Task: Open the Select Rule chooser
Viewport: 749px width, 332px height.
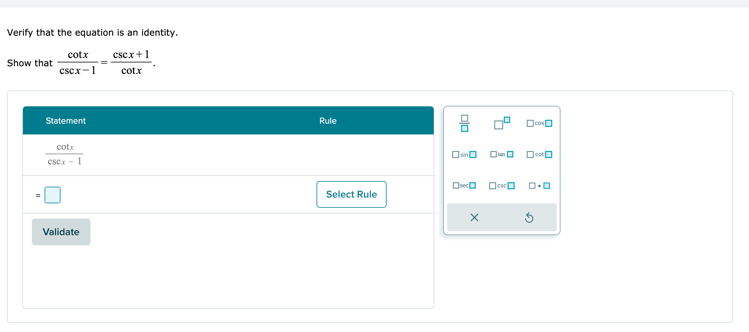Action: coord(351,194)
